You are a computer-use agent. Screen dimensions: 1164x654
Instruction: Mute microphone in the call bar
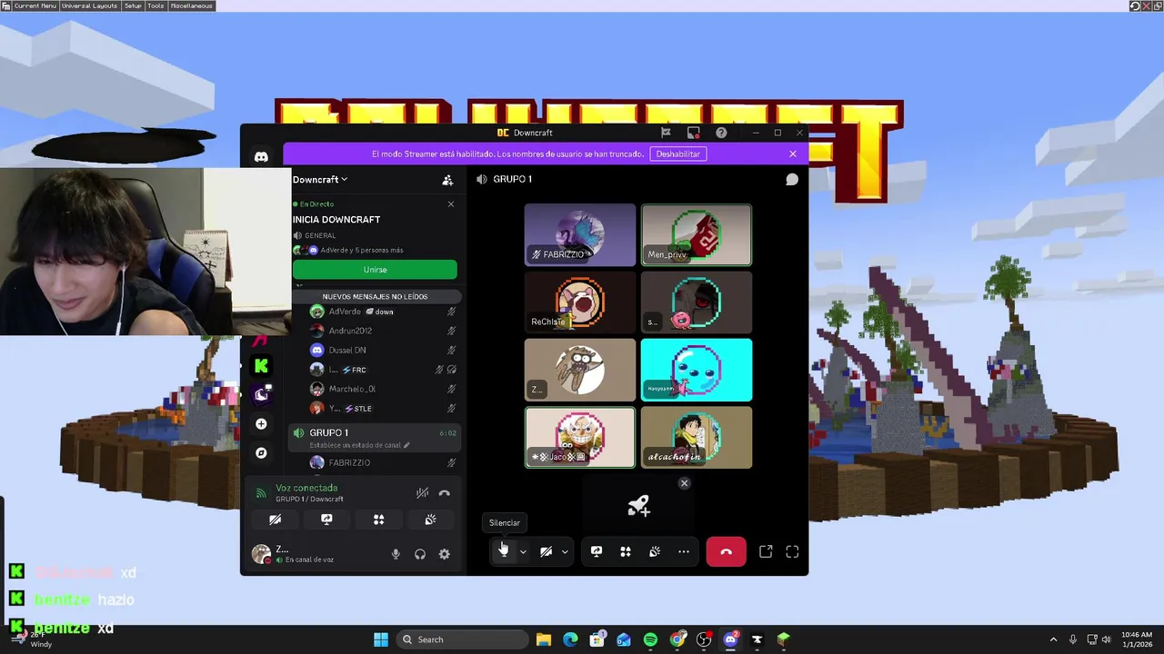pos(503,551)
